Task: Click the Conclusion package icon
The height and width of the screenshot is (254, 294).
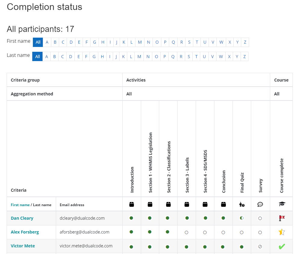Action: click(223, 204)
